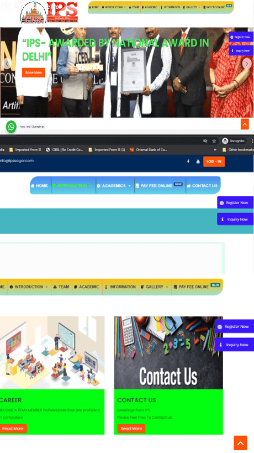
Task: Select HOME in the blue navigation bar
Action: click(x=40, y=185)
